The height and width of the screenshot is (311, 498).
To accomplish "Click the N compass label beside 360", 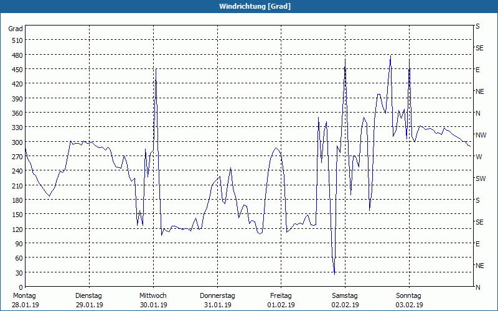I will pyautogui.click(x=477, y=113).
